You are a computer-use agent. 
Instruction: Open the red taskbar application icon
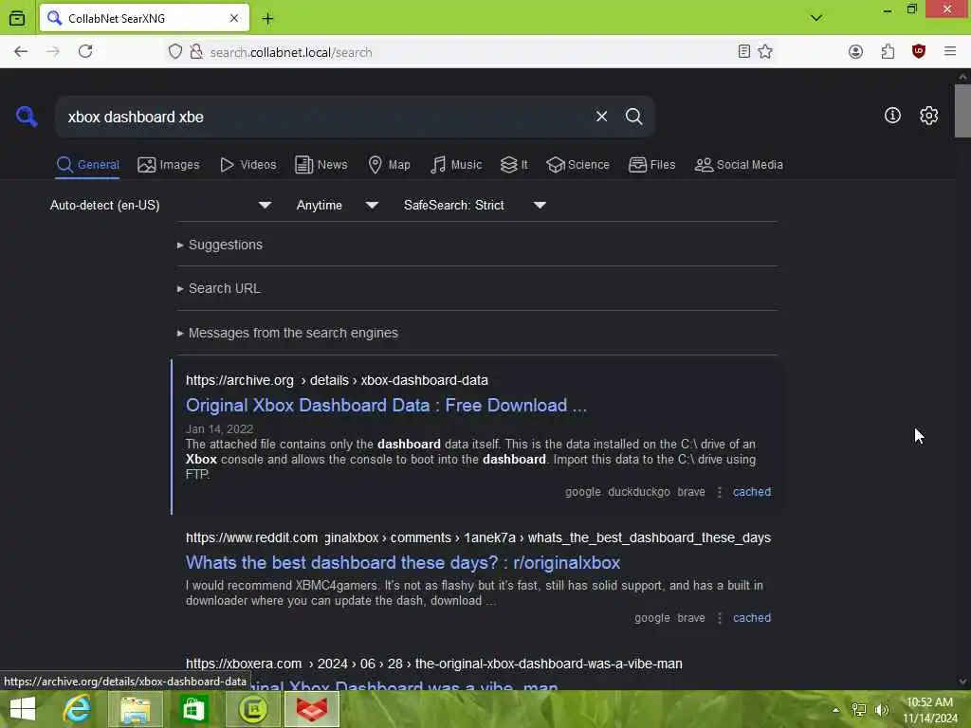(x=312, y=709)
